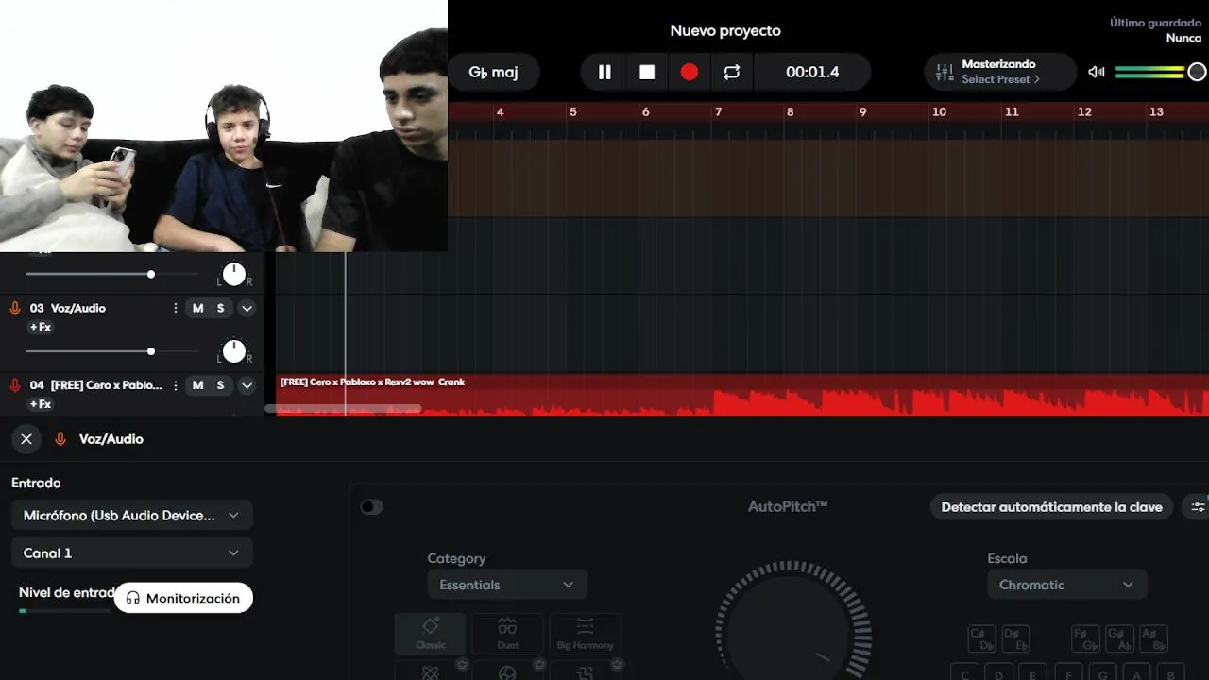The width and height of the screenshot is (1209, 680).
Task: Click the master volume speaker icon
Action: [x=1097, y=72]
